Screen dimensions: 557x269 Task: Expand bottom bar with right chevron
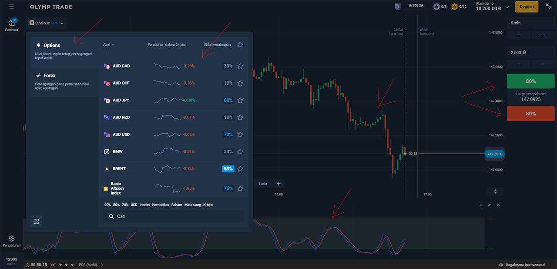point(102,265)
